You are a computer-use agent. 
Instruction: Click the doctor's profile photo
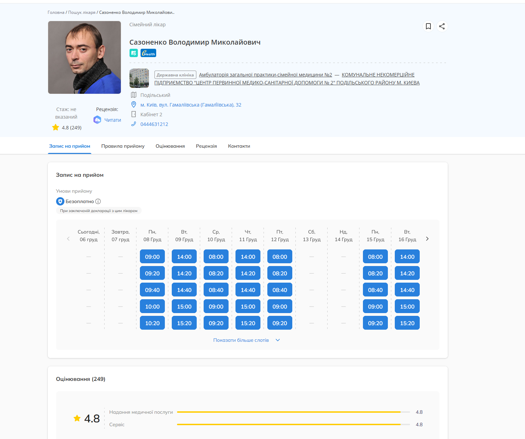84,57
